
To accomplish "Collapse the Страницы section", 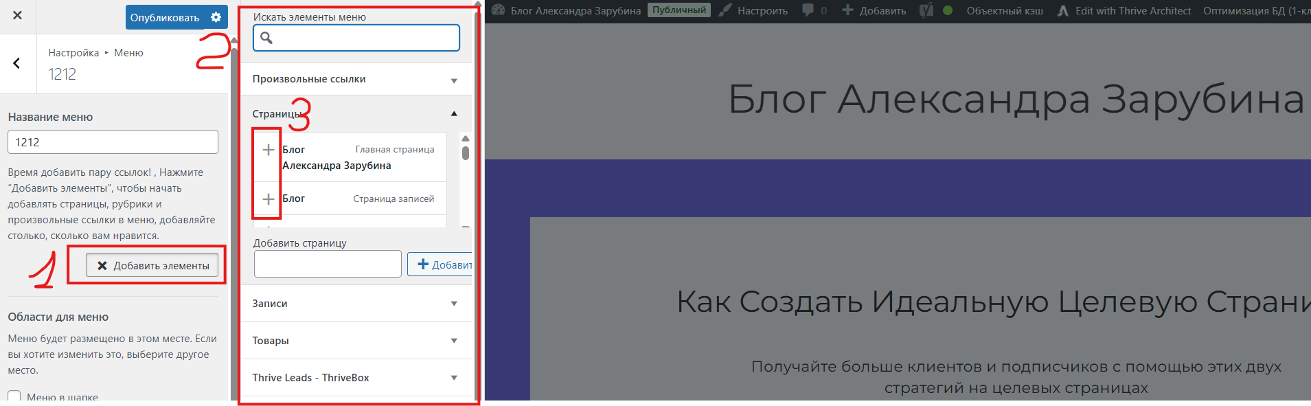I will (x=356, y=113).
